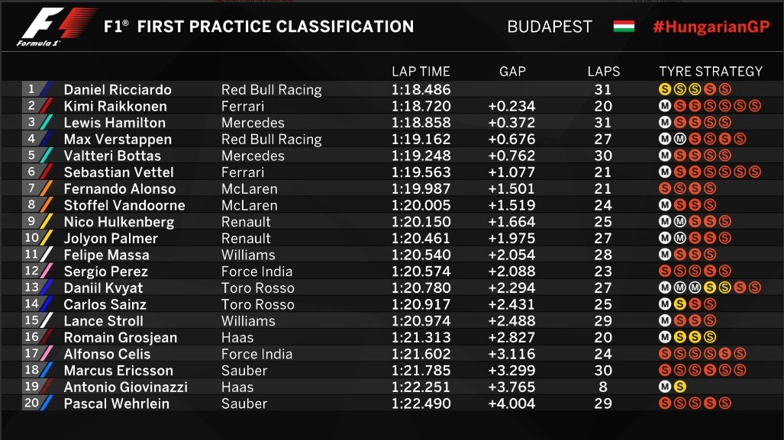Image resolution: width=784 pixels, height=440 pixels.
Task: Open the #HungarianGP hashtag link
Action: 711,27
